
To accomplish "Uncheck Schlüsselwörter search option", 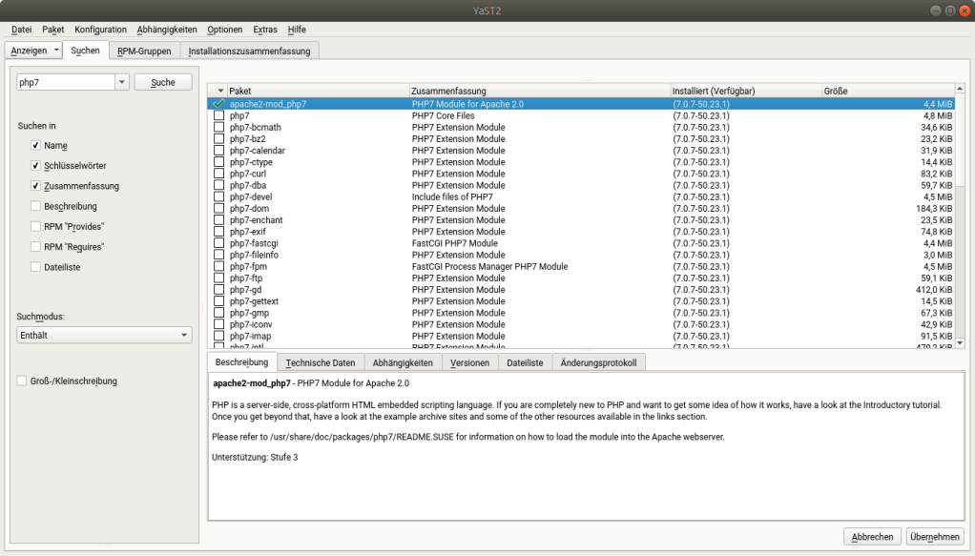I will 35,165.
